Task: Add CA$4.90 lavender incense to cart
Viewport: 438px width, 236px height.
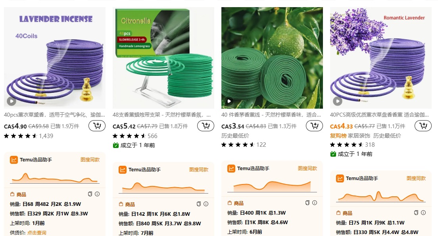Action: pyautogui.click(x=97, y=126)
